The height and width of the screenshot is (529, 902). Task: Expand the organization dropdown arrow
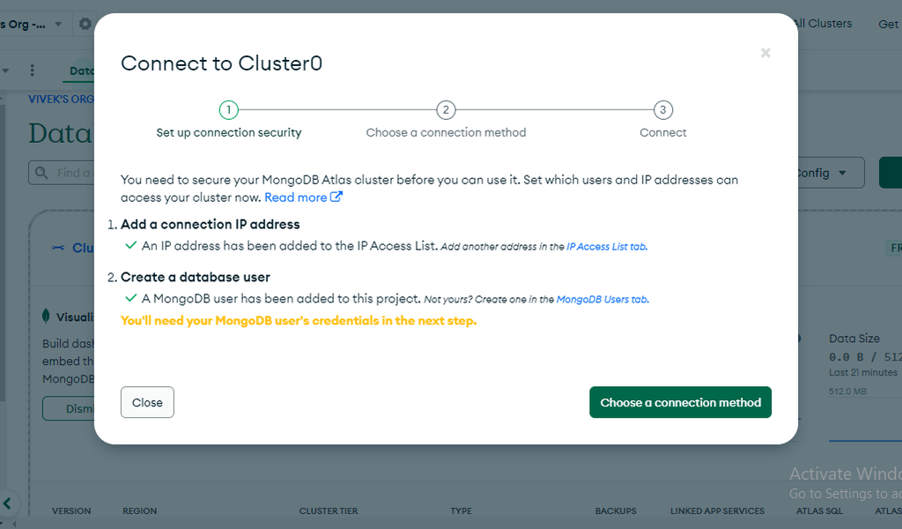[x=58, y=24]
